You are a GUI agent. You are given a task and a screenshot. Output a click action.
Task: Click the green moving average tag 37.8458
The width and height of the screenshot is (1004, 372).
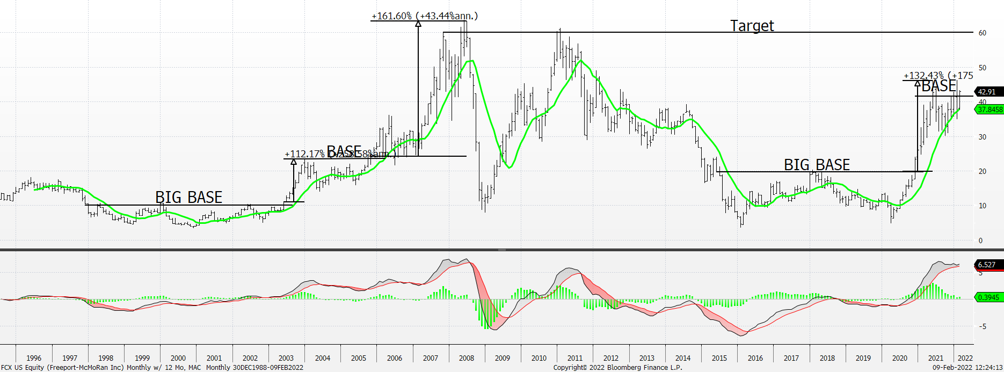click(x=990, y=110)
